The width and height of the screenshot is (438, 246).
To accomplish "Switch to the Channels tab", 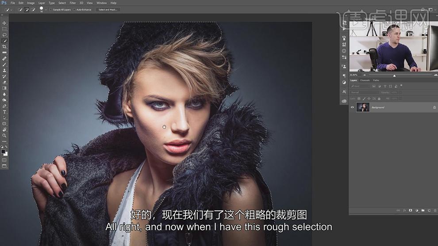I will point(365,80).
